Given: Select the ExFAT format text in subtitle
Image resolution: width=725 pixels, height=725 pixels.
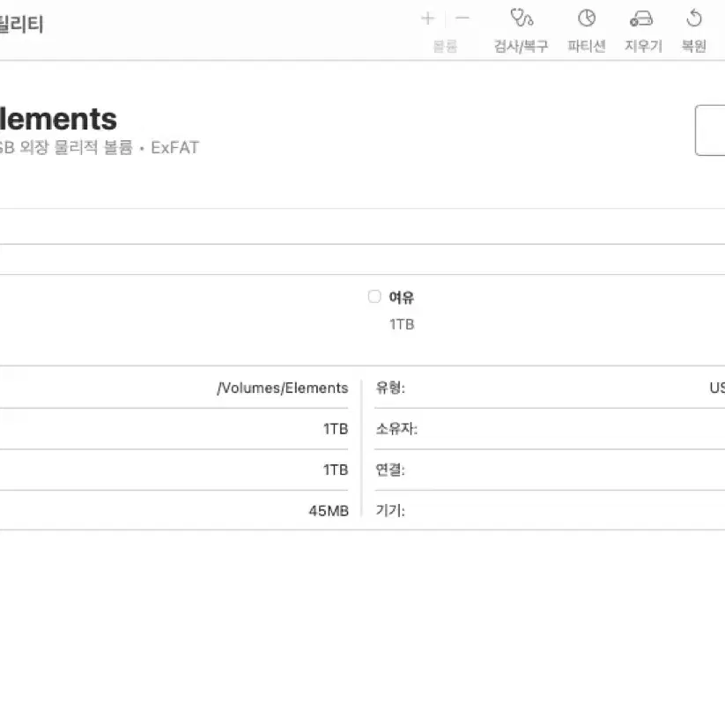Looking at the screenshot, I should [174, 147].
